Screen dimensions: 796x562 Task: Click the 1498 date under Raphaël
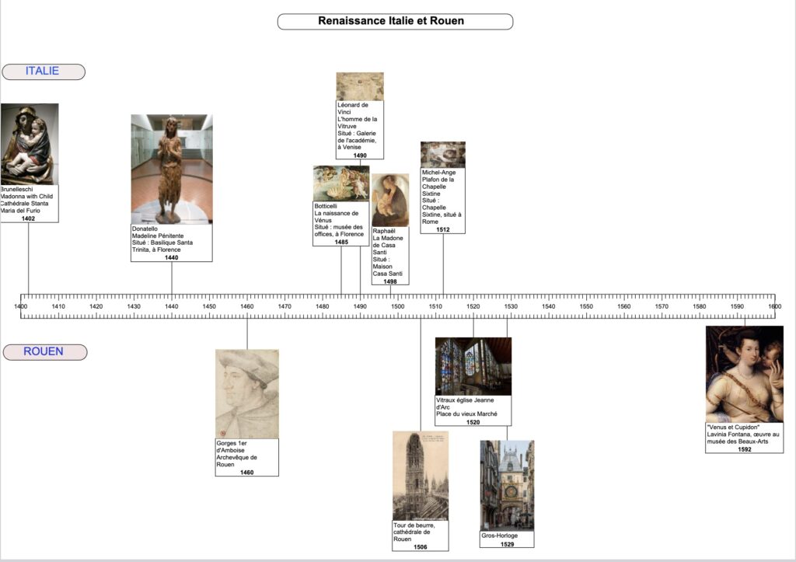click(x=390, y=281)
